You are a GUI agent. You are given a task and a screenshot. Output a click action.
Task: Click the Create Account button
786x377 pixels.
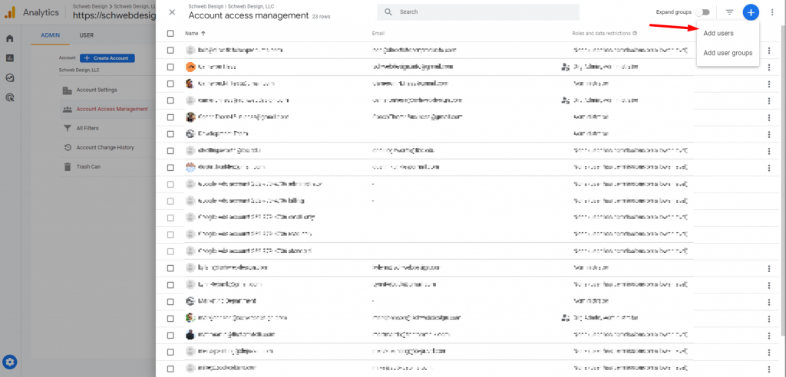click(107, 58)
